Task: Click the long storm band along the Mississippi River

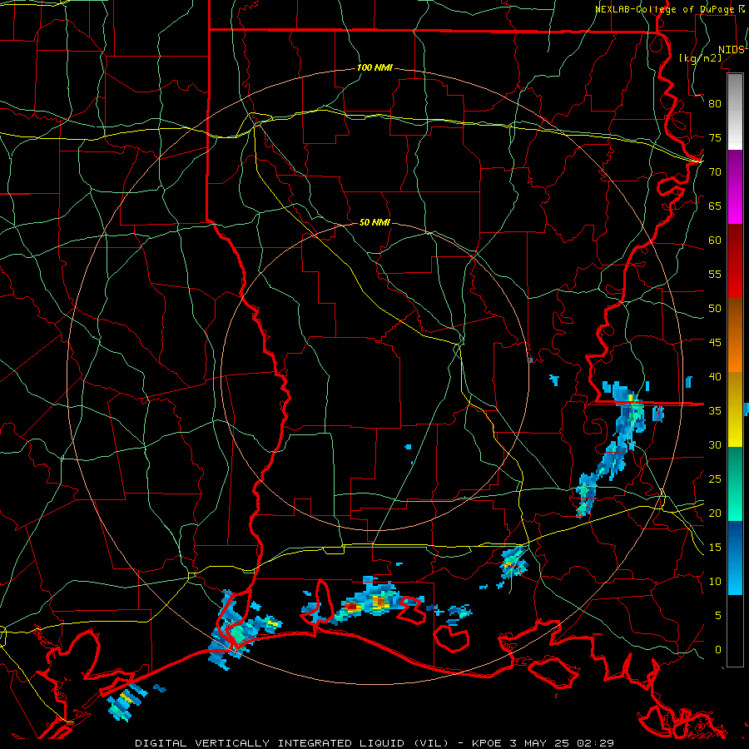Action: point(612,449)
